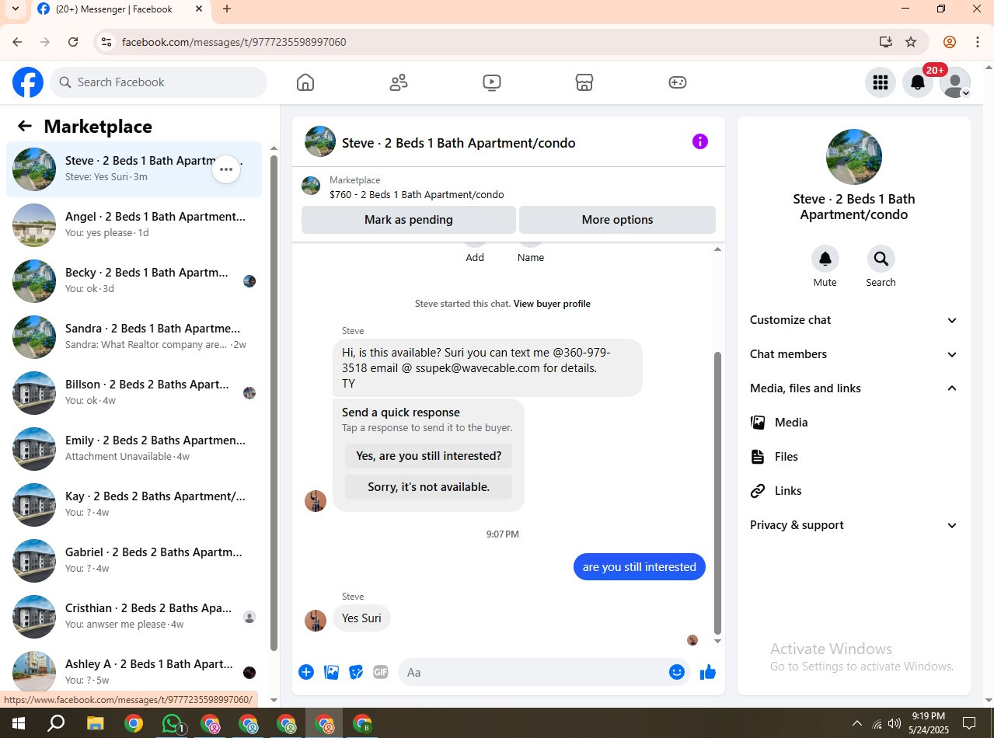Open a new browser tab
994x738 pixels.
pos(227,9)
